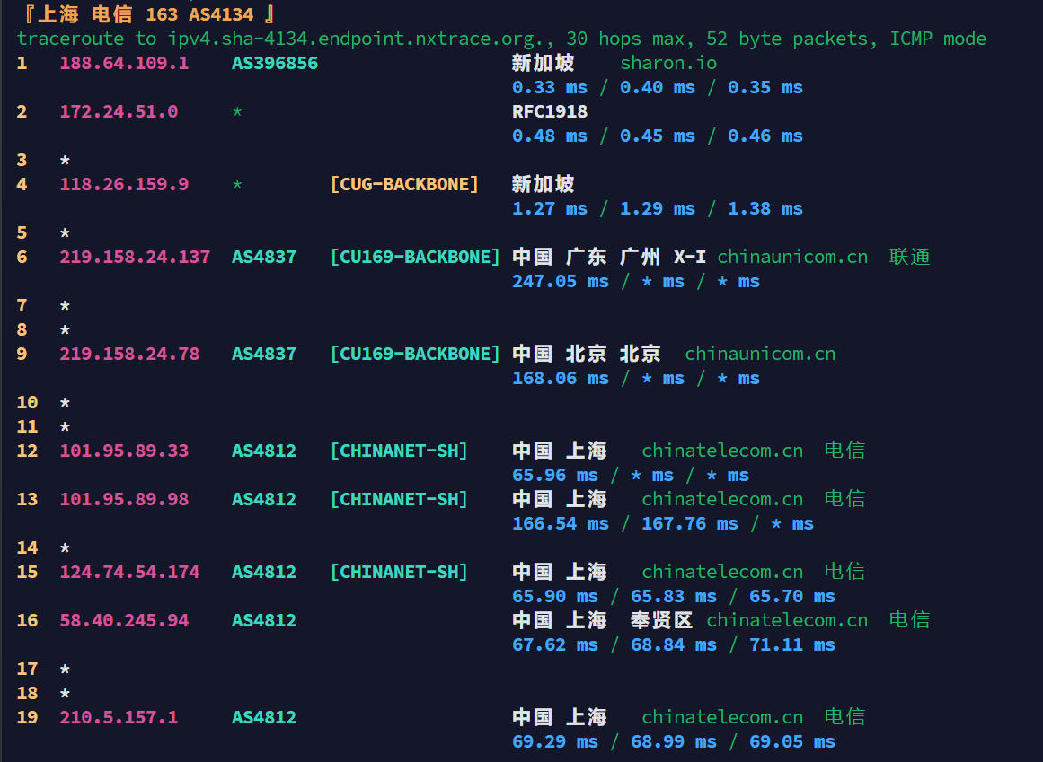Select the final hop IP 210.5.157.1
This screenshot has height=762, width=1043.
pyautogui.click(x=119, y=717)
